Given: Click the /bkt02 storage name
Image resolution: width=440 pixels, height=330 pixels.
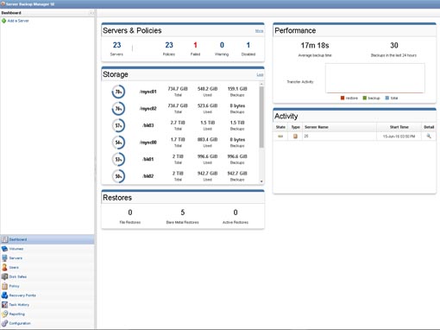Looking at the screenshot, I should click(x=148, y=176).
